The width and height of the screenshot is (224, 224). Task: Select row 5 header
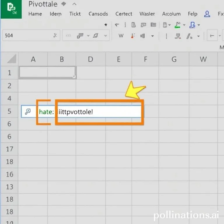coord(9,111)
